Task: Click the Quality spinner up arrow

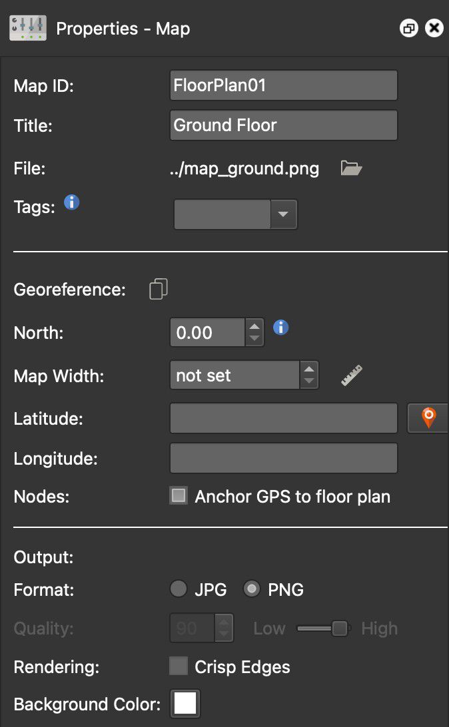Action: (224, 622)
